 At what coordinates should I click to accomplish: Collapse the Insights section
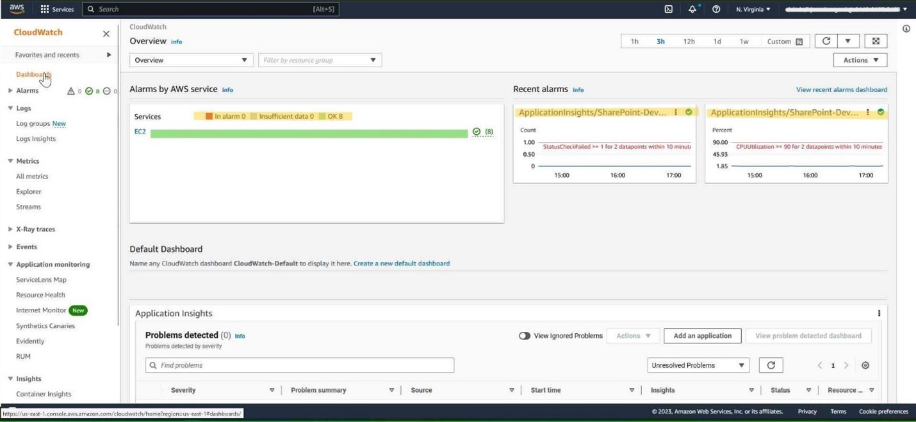10,379
